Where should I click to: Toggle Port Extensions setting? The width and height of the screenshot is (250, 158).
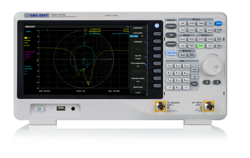[x=138, y=65]
